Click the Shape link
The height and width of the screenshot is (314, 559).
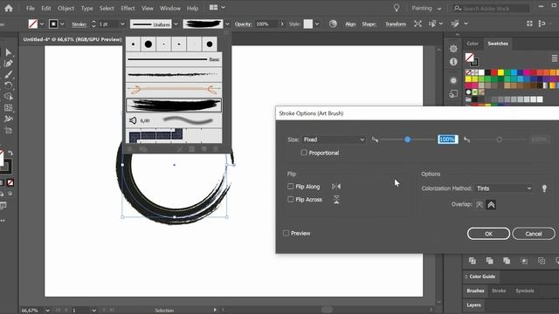(x=369, y=24)
